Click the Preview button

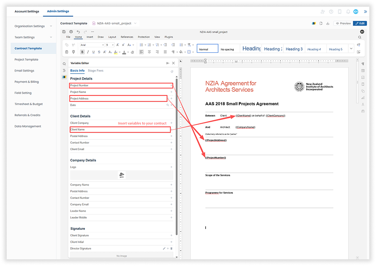[x=343, y=23]
